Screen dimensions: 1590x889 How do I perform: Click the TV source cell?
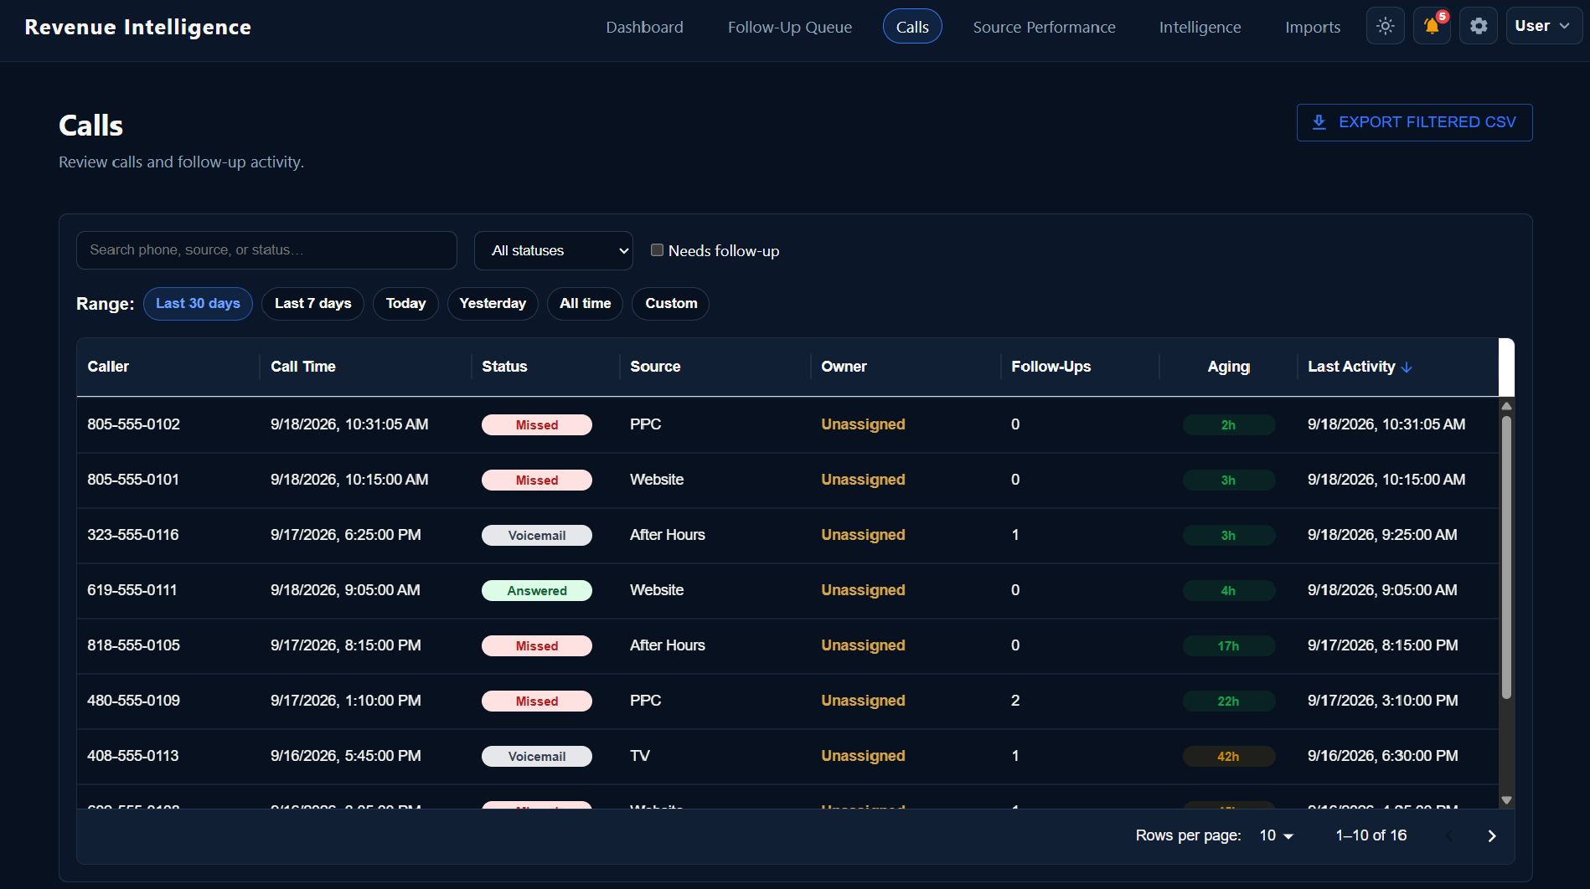tap(639, 756)
